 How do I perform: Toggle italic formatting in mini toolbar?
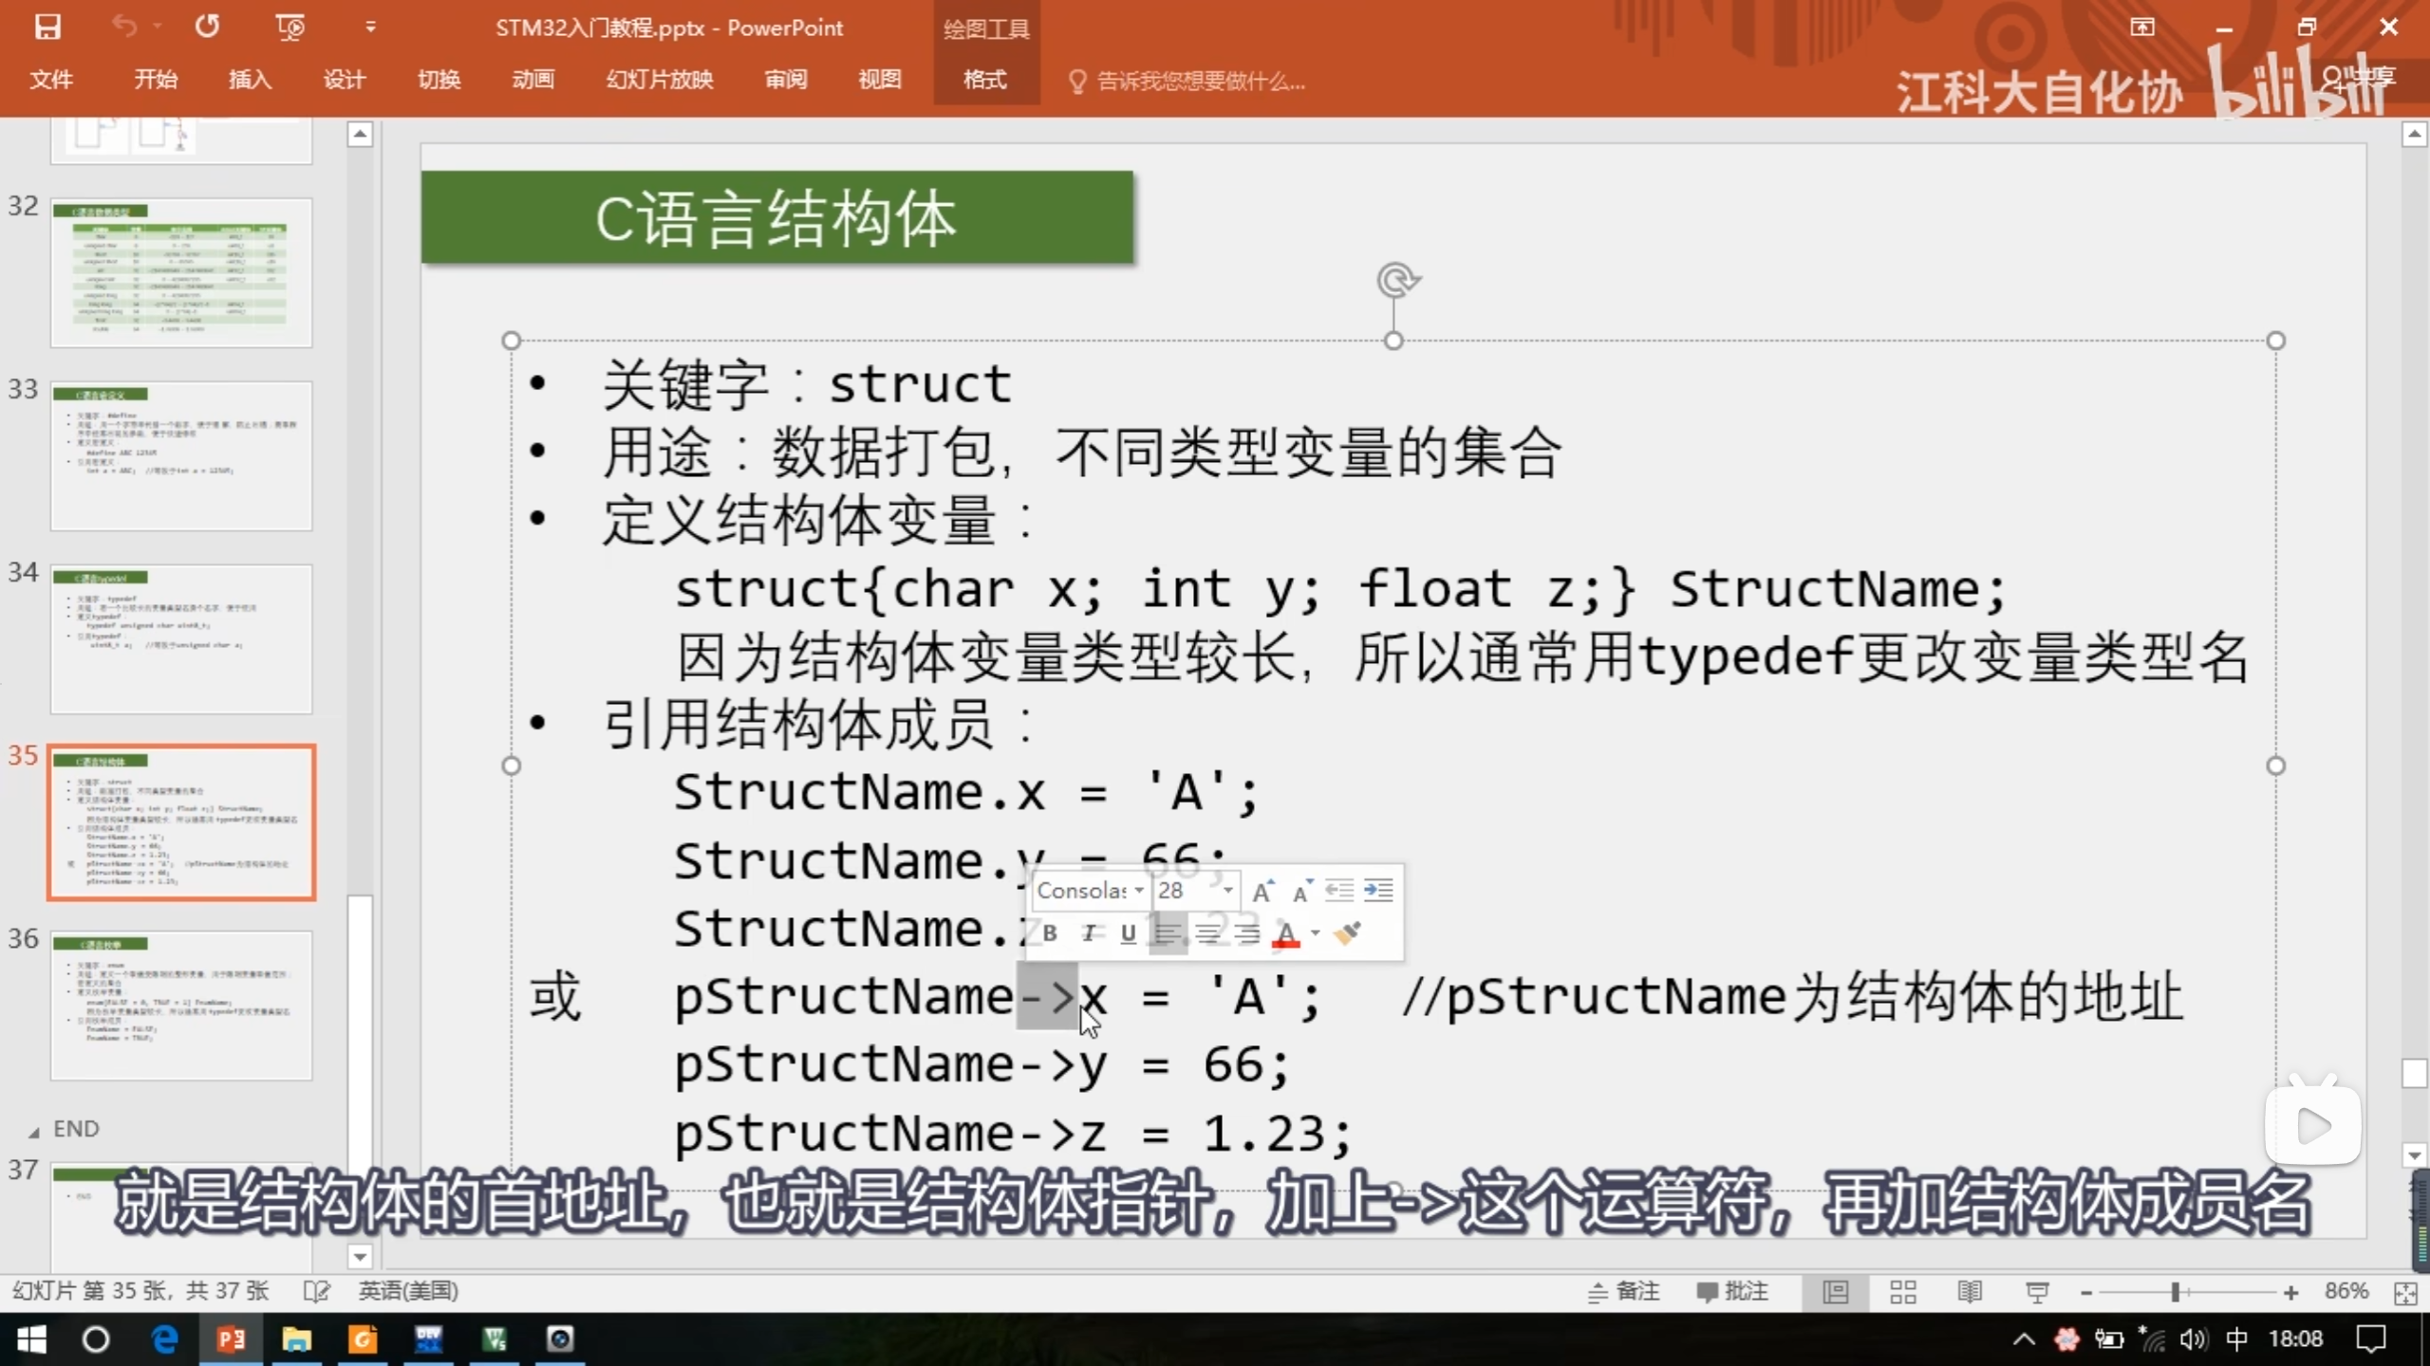(x=1090, y=933)
